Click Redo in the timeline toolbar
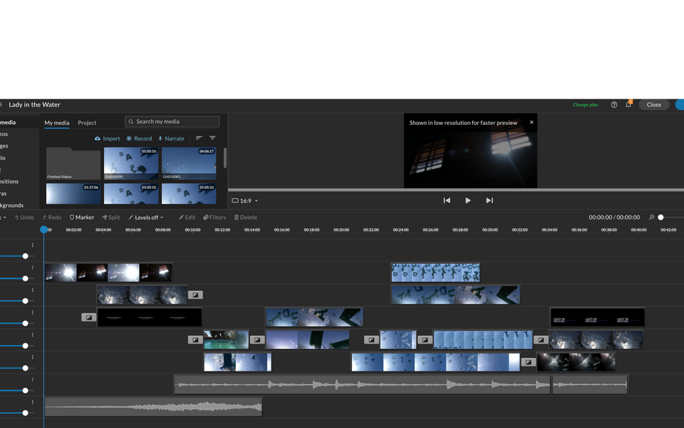The height and width of the screenshot is (428, 684). [52, 217]
